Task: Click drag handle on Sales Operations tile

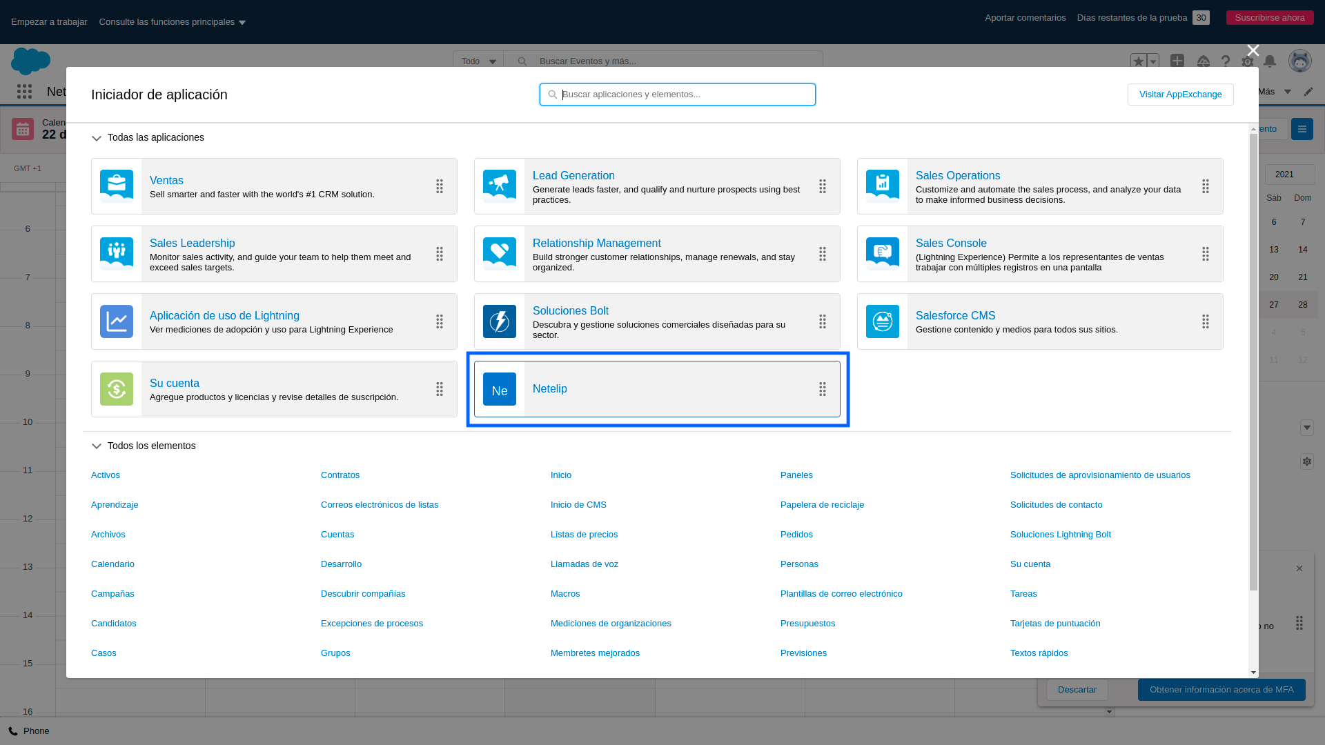Action: coord(1206,186)
